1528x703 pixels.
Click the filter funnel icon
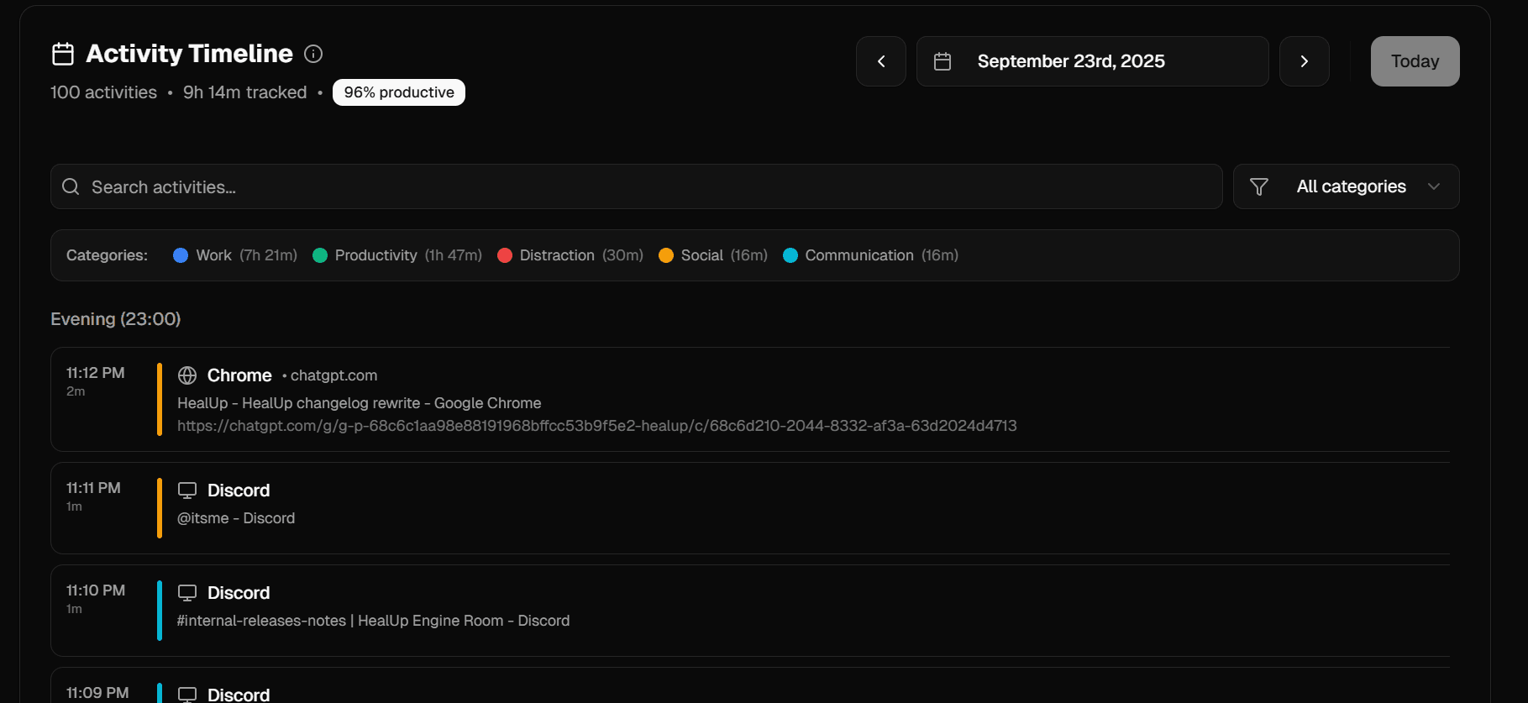[1258, 186]
